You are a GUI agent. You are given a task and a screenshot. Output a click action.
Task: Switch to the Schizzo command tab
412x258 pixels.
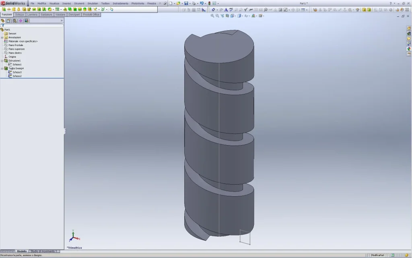19,15
